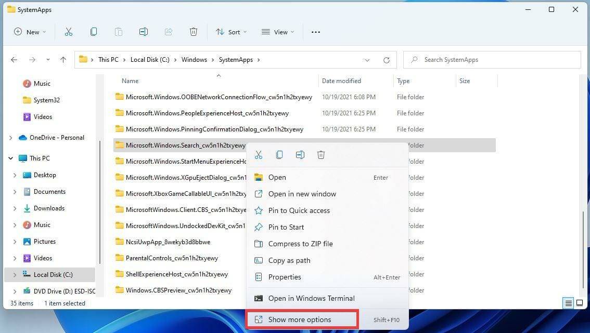This screenshot has width=590, height=333.
Task: Select the Copy icon in the toolbar
Action: pos(93,32)
